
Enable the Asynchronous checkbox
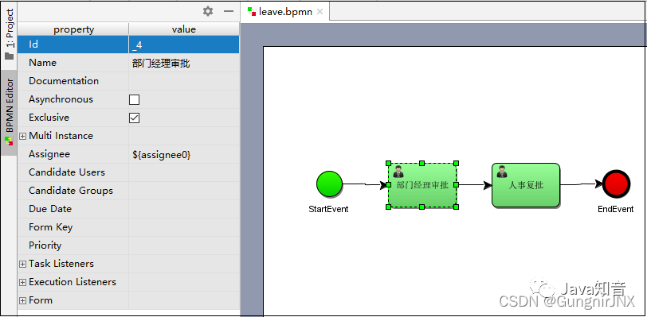pos(134,99)
